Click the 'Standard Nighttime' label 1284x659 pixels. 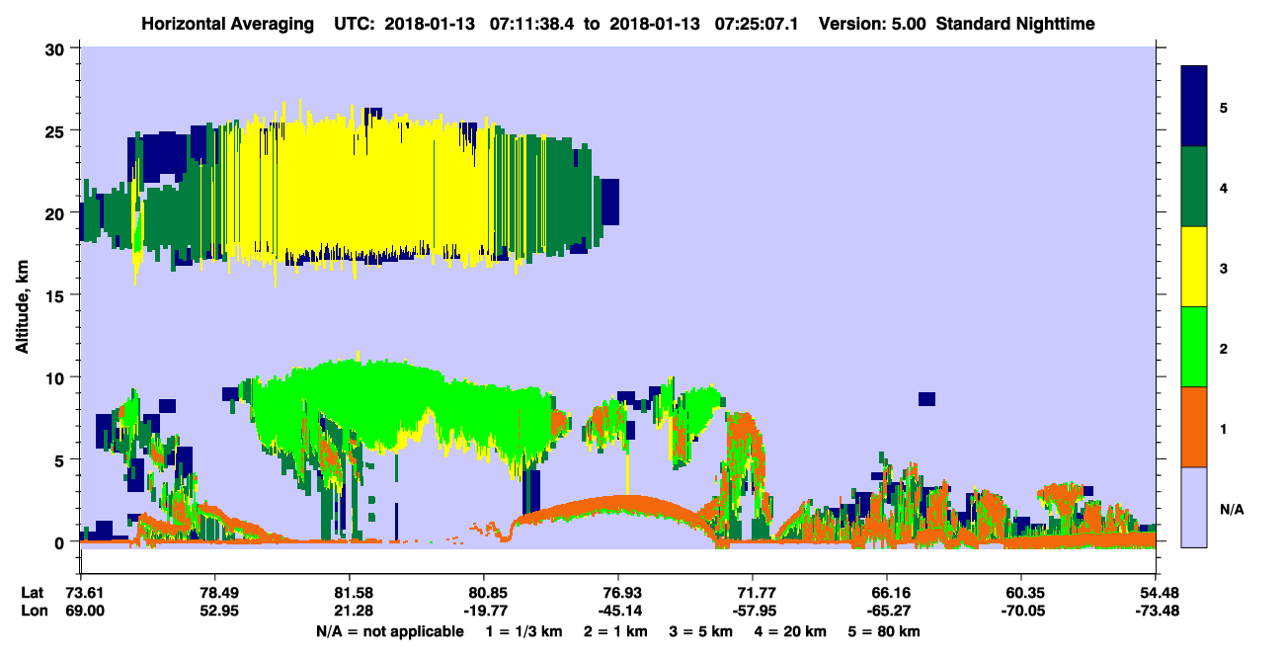point(1015,23)
